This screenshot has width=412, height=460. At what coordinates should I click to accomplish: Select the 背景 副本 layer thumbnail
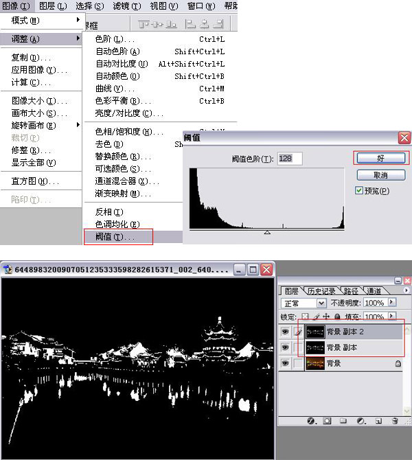pos(315,347)
